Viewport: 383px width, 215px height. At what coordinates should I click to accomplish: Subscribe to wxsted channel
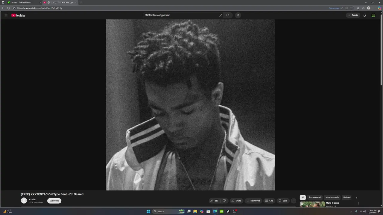(x=54, y=201)
